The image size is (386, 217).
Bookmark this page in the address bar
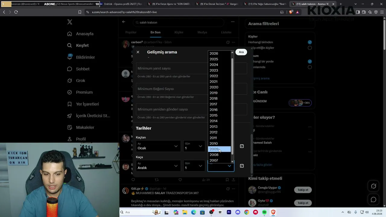pyautogui.click(x=80, y=12)
